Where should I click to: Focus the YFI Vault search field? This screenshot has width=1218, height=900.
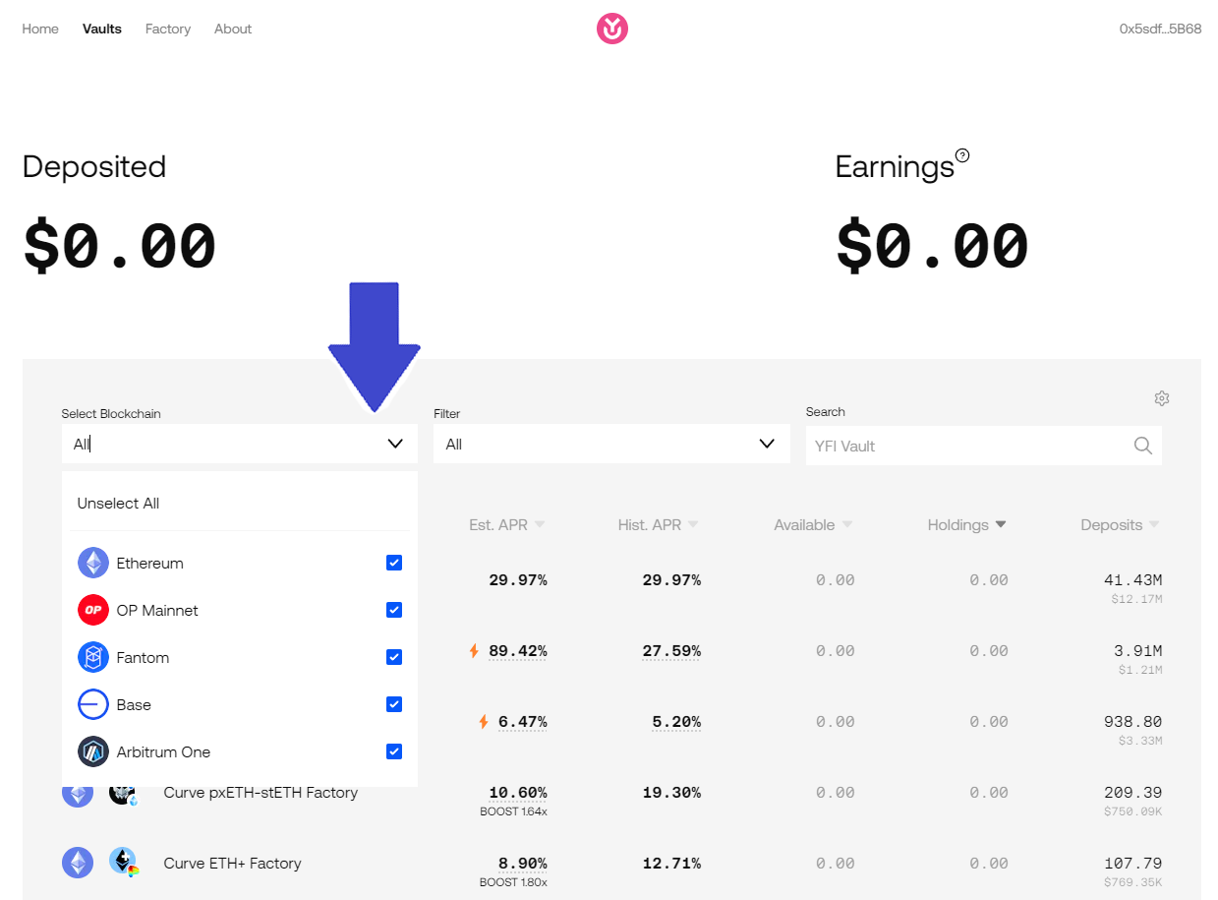[963, 446]
